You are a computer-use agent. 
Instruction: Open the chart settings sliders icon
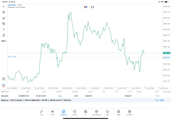[4, 24]
